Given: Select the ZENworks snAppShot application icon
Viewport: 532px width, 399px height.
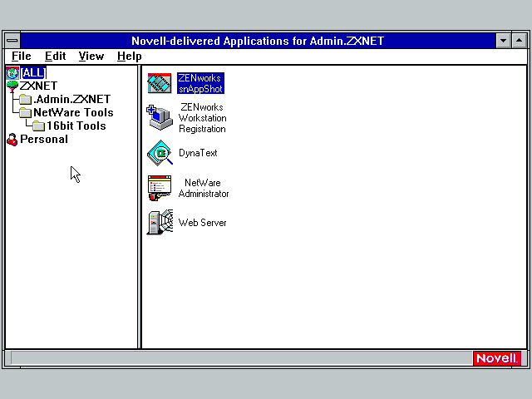Looking at the screenshot, I should (160, 83).
